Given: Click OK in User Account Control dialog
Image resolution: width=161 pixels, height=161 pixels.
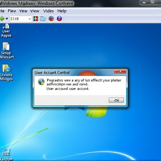Looking at the screenshot, I should coord(116,100).
